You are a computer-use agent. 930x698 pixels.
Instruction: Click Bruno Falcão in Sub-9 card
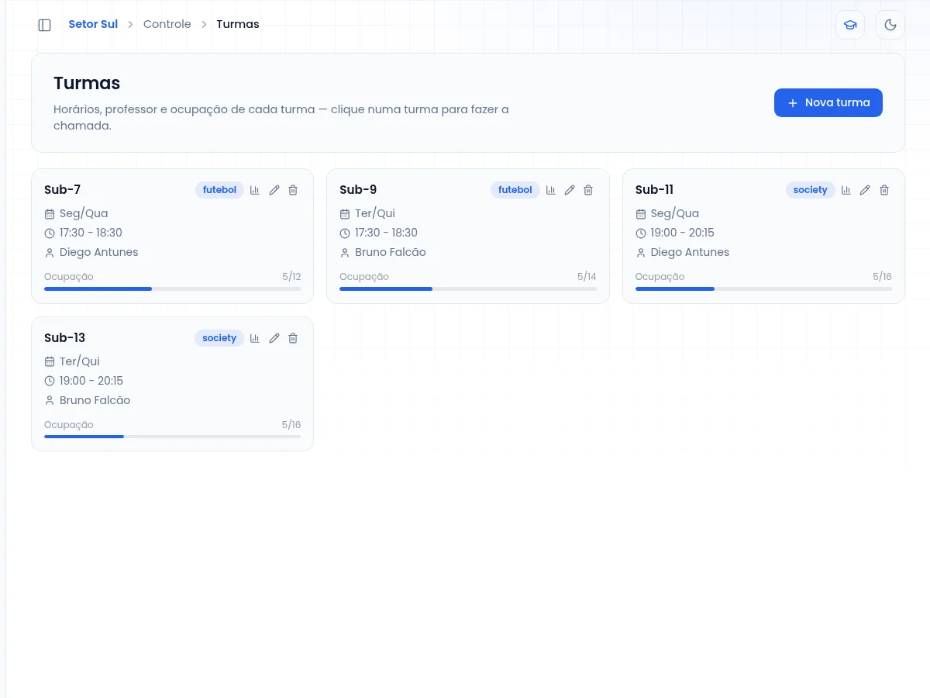391,252
